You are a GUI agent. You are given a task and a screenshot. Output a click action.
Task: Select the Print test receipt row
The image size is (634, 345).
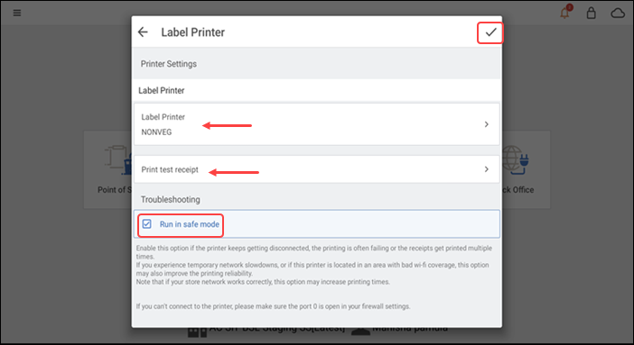[317, 169]
